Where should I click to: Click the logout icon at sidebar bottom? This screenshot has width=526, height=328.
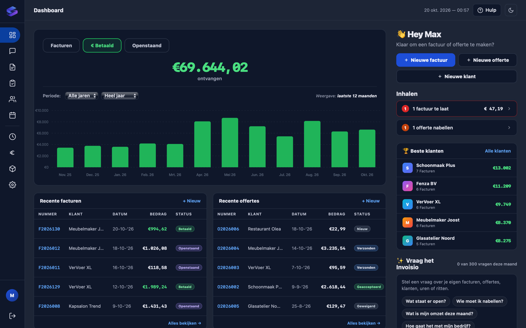tap(12, 316)
